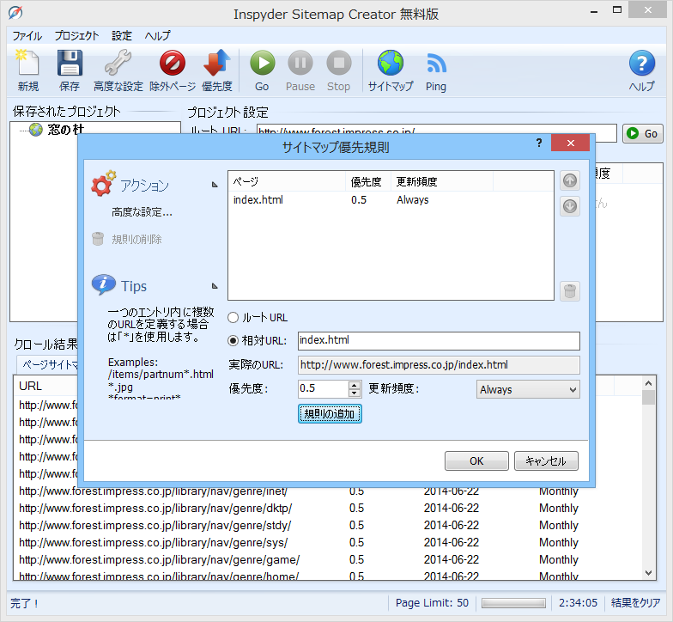Click the キャンセル button
Image resolution: width=673 pixels, height=622 pixels.
[x=546, y=460]
